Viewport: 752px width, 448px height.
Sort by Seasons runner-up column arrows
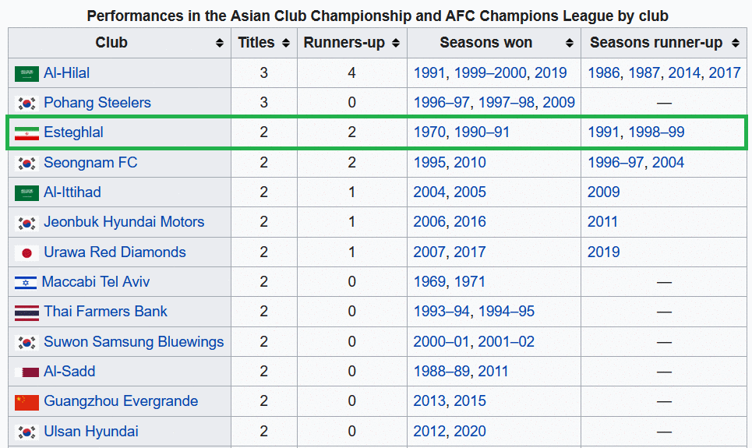(x=735, y=43)
